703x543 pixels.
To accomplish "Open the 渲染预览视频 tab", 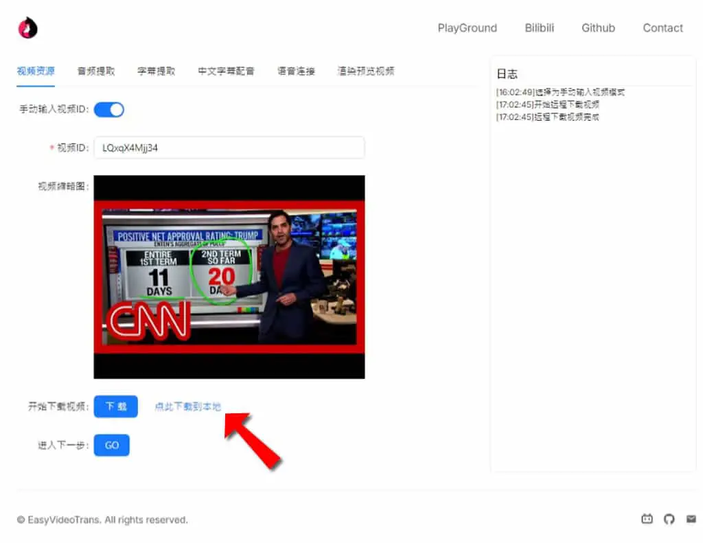I will 366,71.
